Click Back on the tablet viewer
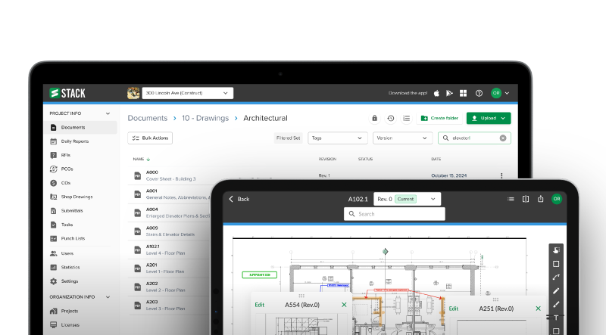 pos(239,199)
